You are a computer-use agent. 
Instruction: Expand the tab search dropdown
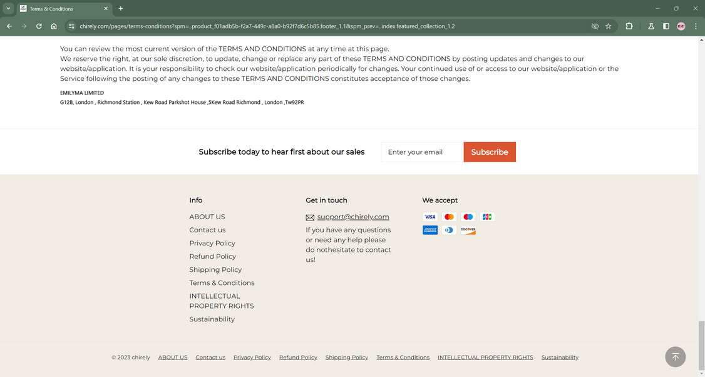(x=8, y=9)
